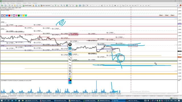Open the Terminal panel icon

click(17, 5)
